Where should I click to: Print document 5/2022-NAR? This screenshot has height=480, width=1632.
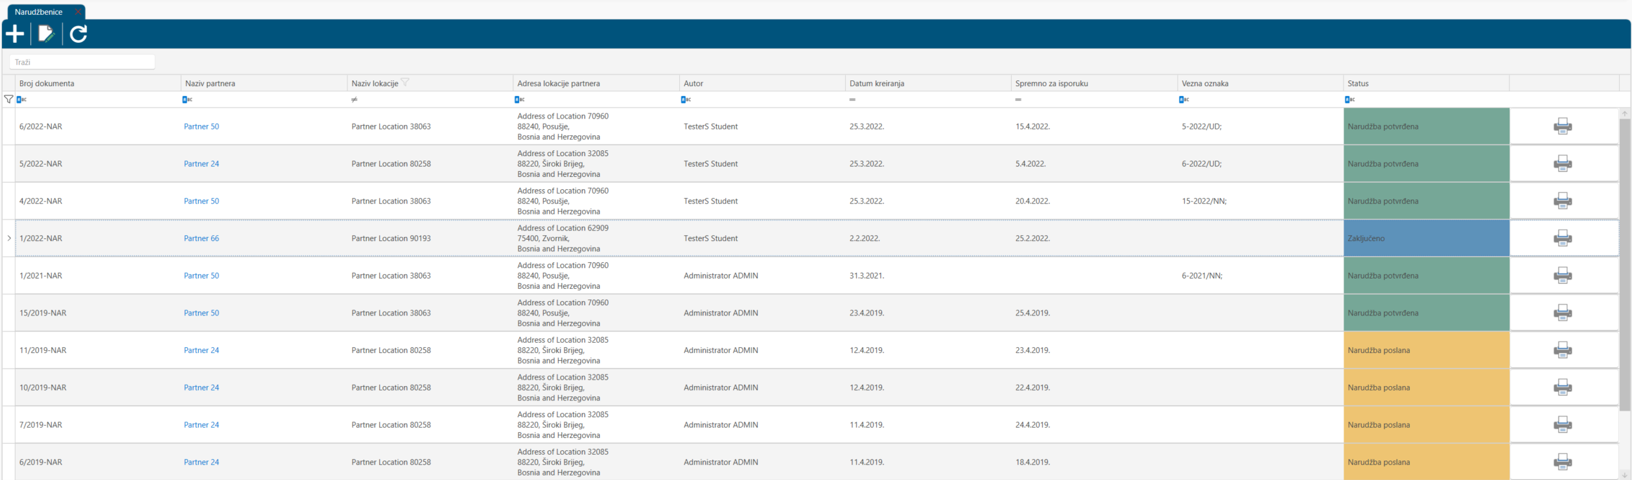click(x=1562, y=164)
